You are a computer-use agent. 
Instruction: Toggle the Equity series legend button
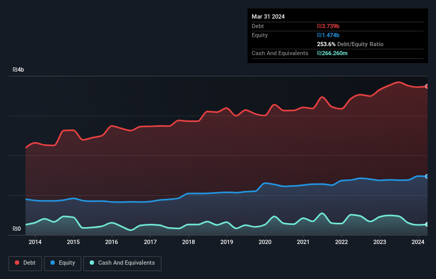coord(63,263)
